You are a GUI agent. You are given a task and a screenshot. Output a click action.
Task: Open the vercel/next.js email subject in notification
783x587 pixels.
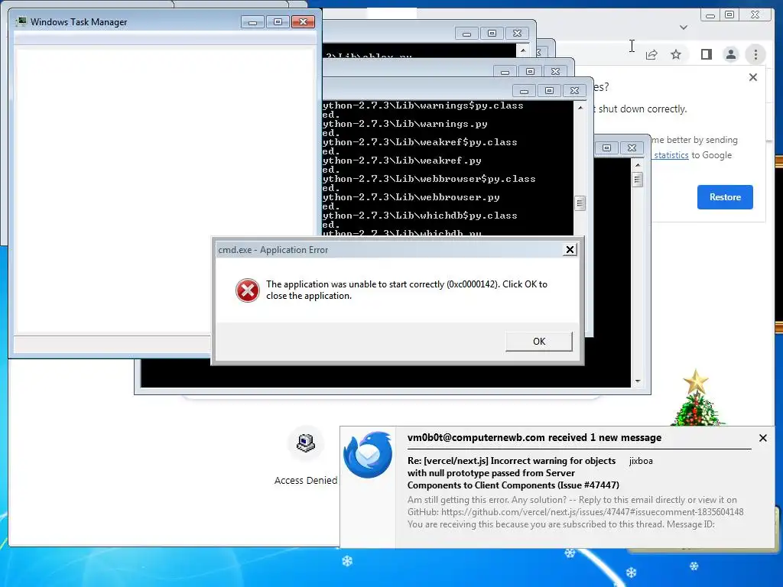513,472
